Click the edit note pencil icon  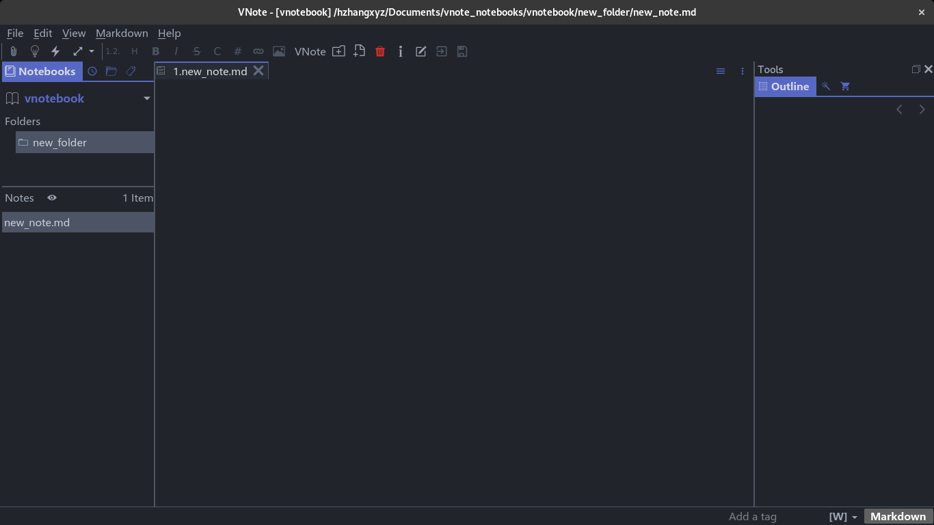[421, 51]
